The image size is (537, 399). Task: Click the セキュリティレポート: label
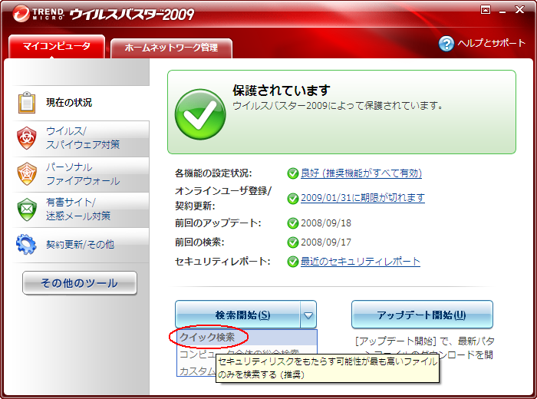click(222, 262)
